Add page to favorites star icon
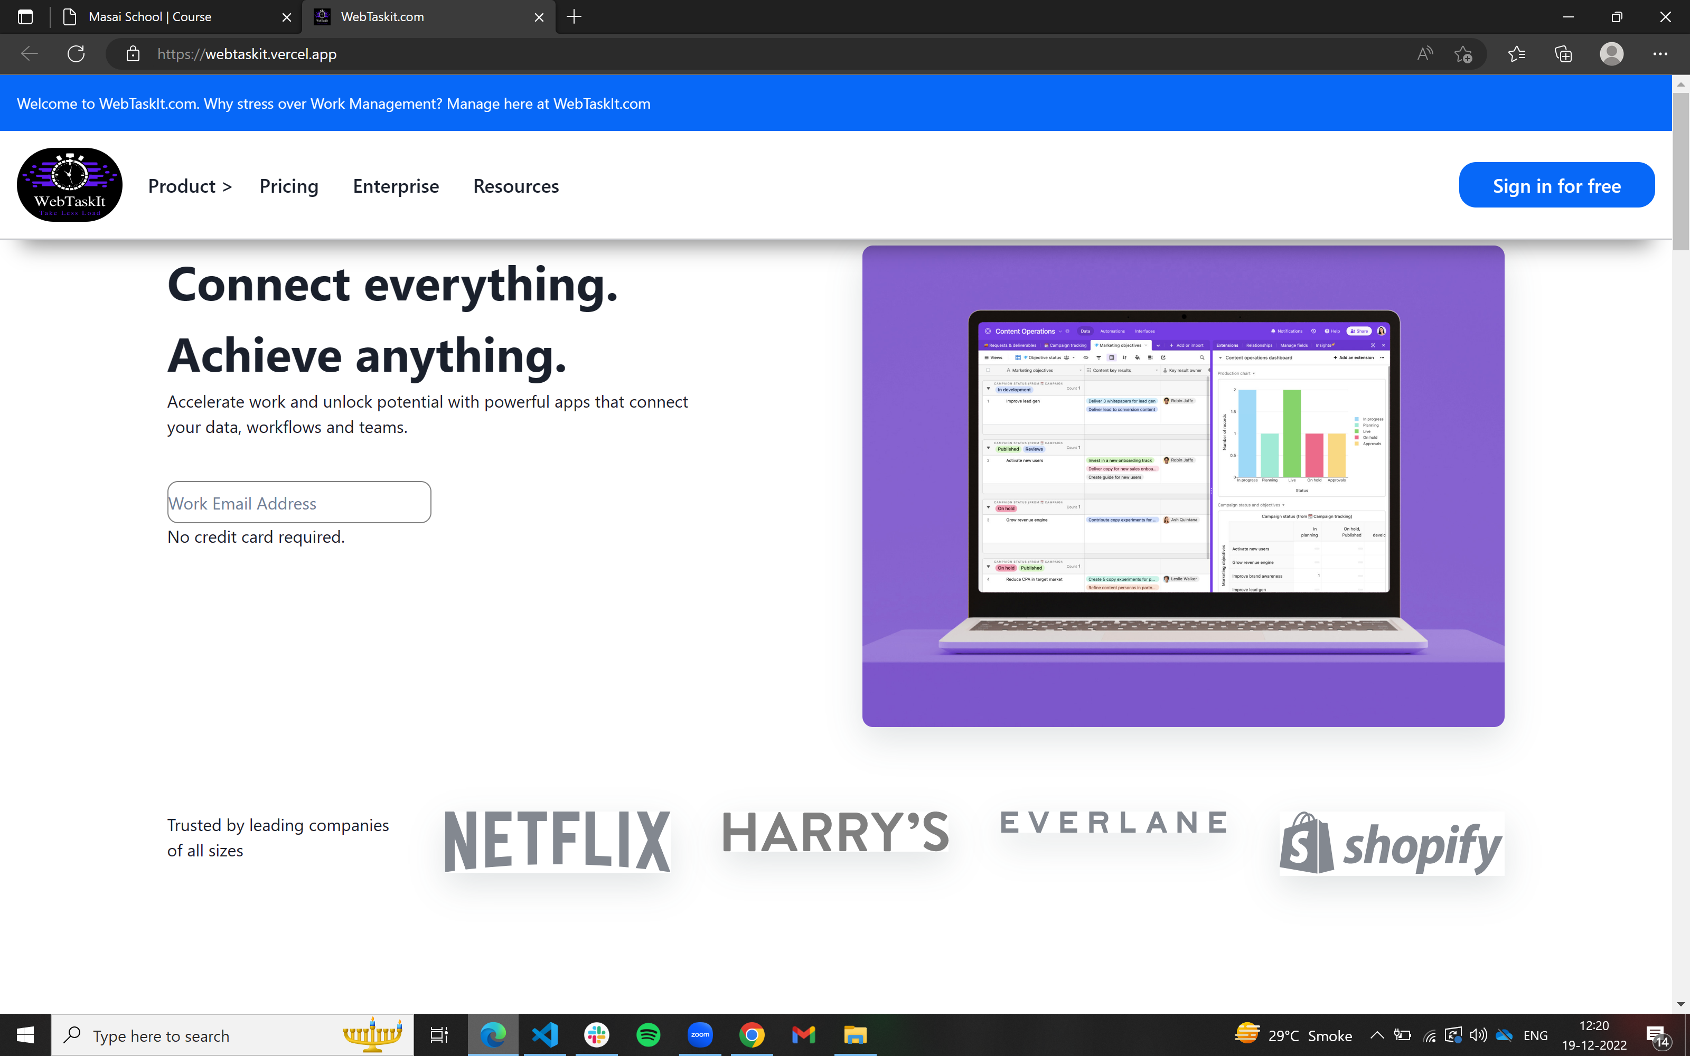Viewport: 1690px width, 1056px height. coord(1463,54)
